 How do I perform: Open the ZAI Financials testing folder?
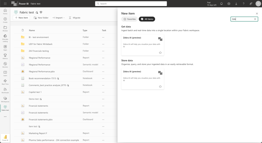click(39, 51)
